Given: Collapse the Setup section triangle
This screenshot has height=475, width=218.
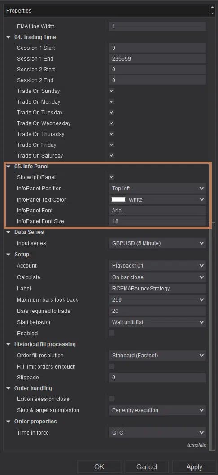Looking at the screenshot, I should (8, 255).
